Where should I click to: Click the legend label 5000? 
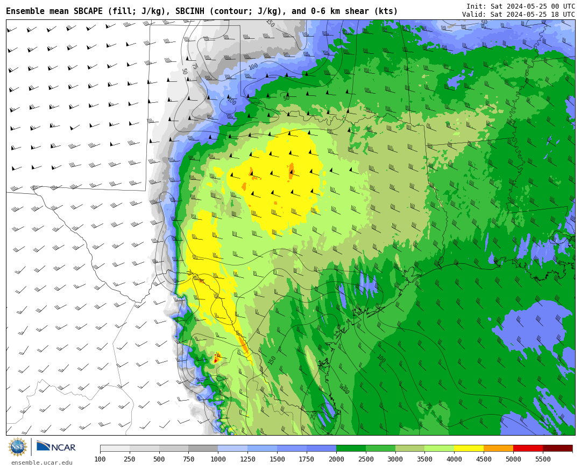(x=513, y=459)
